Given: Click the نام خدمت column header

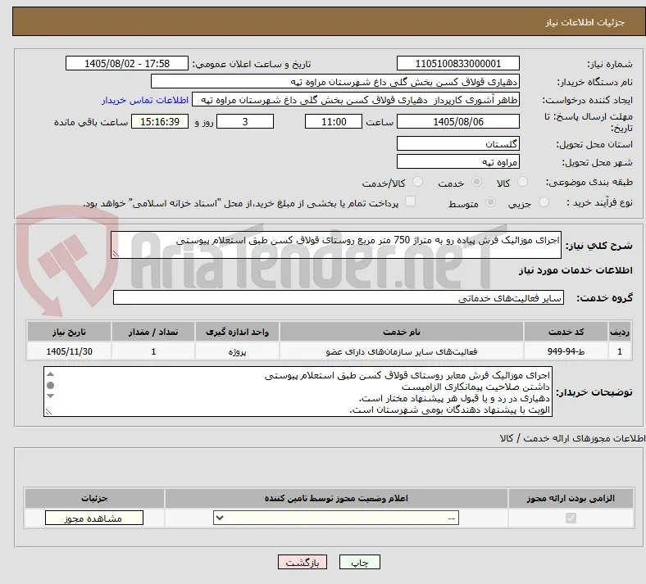Looking at the screenshot, I should [x=402, y=332].
